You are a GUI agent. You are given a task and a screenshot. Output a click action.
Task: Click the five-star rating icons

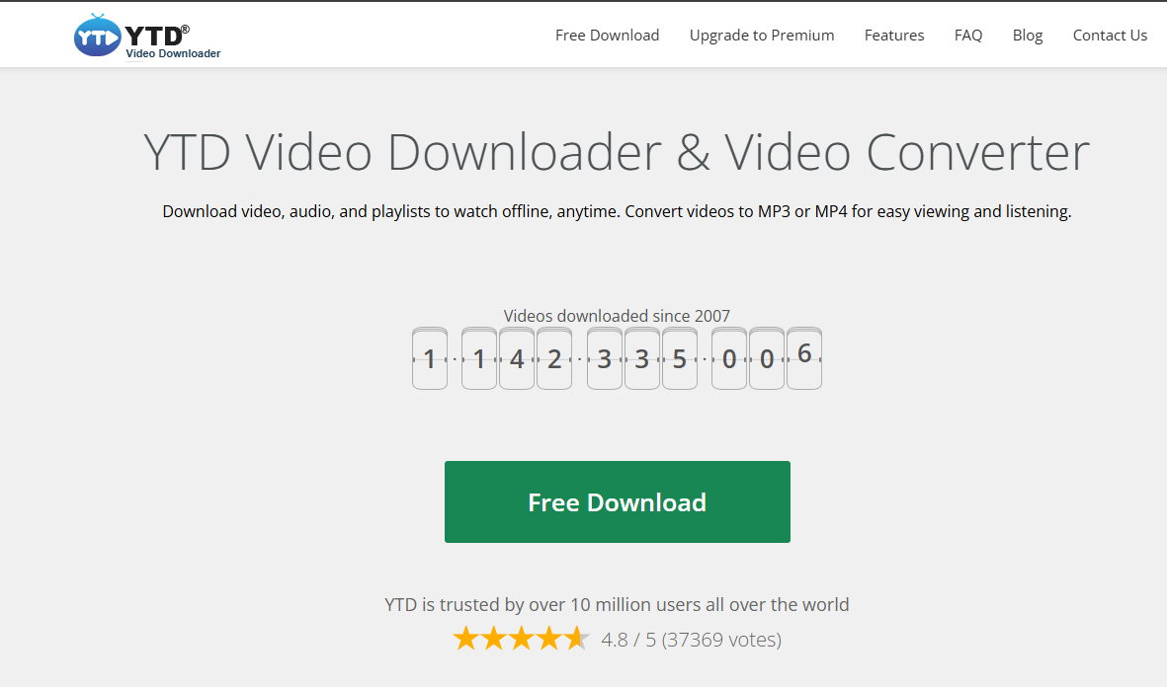point(521,639)
